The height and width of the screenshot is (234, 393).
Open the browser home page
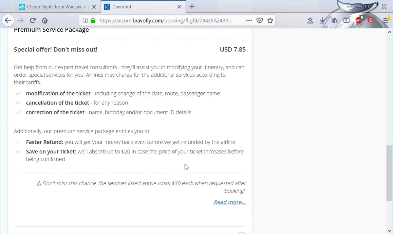[45, 20]
